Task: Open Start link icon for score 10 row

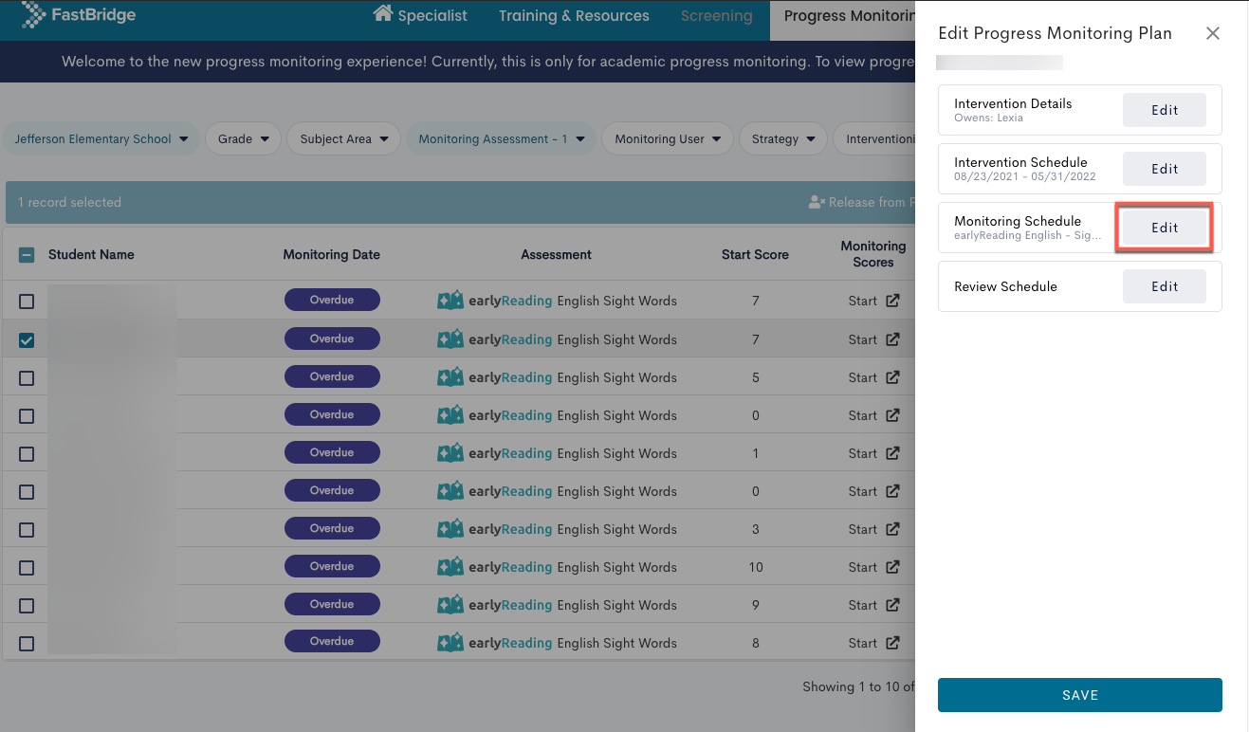Action: tap(892, 567)
